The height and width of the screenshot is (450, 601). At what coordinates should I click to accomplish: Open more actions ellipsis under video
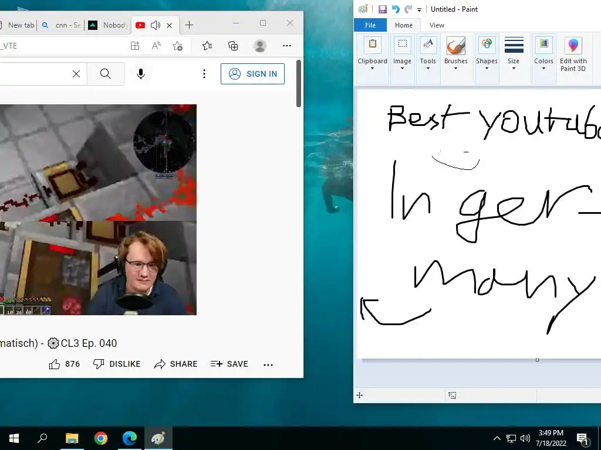coord(268,365)
